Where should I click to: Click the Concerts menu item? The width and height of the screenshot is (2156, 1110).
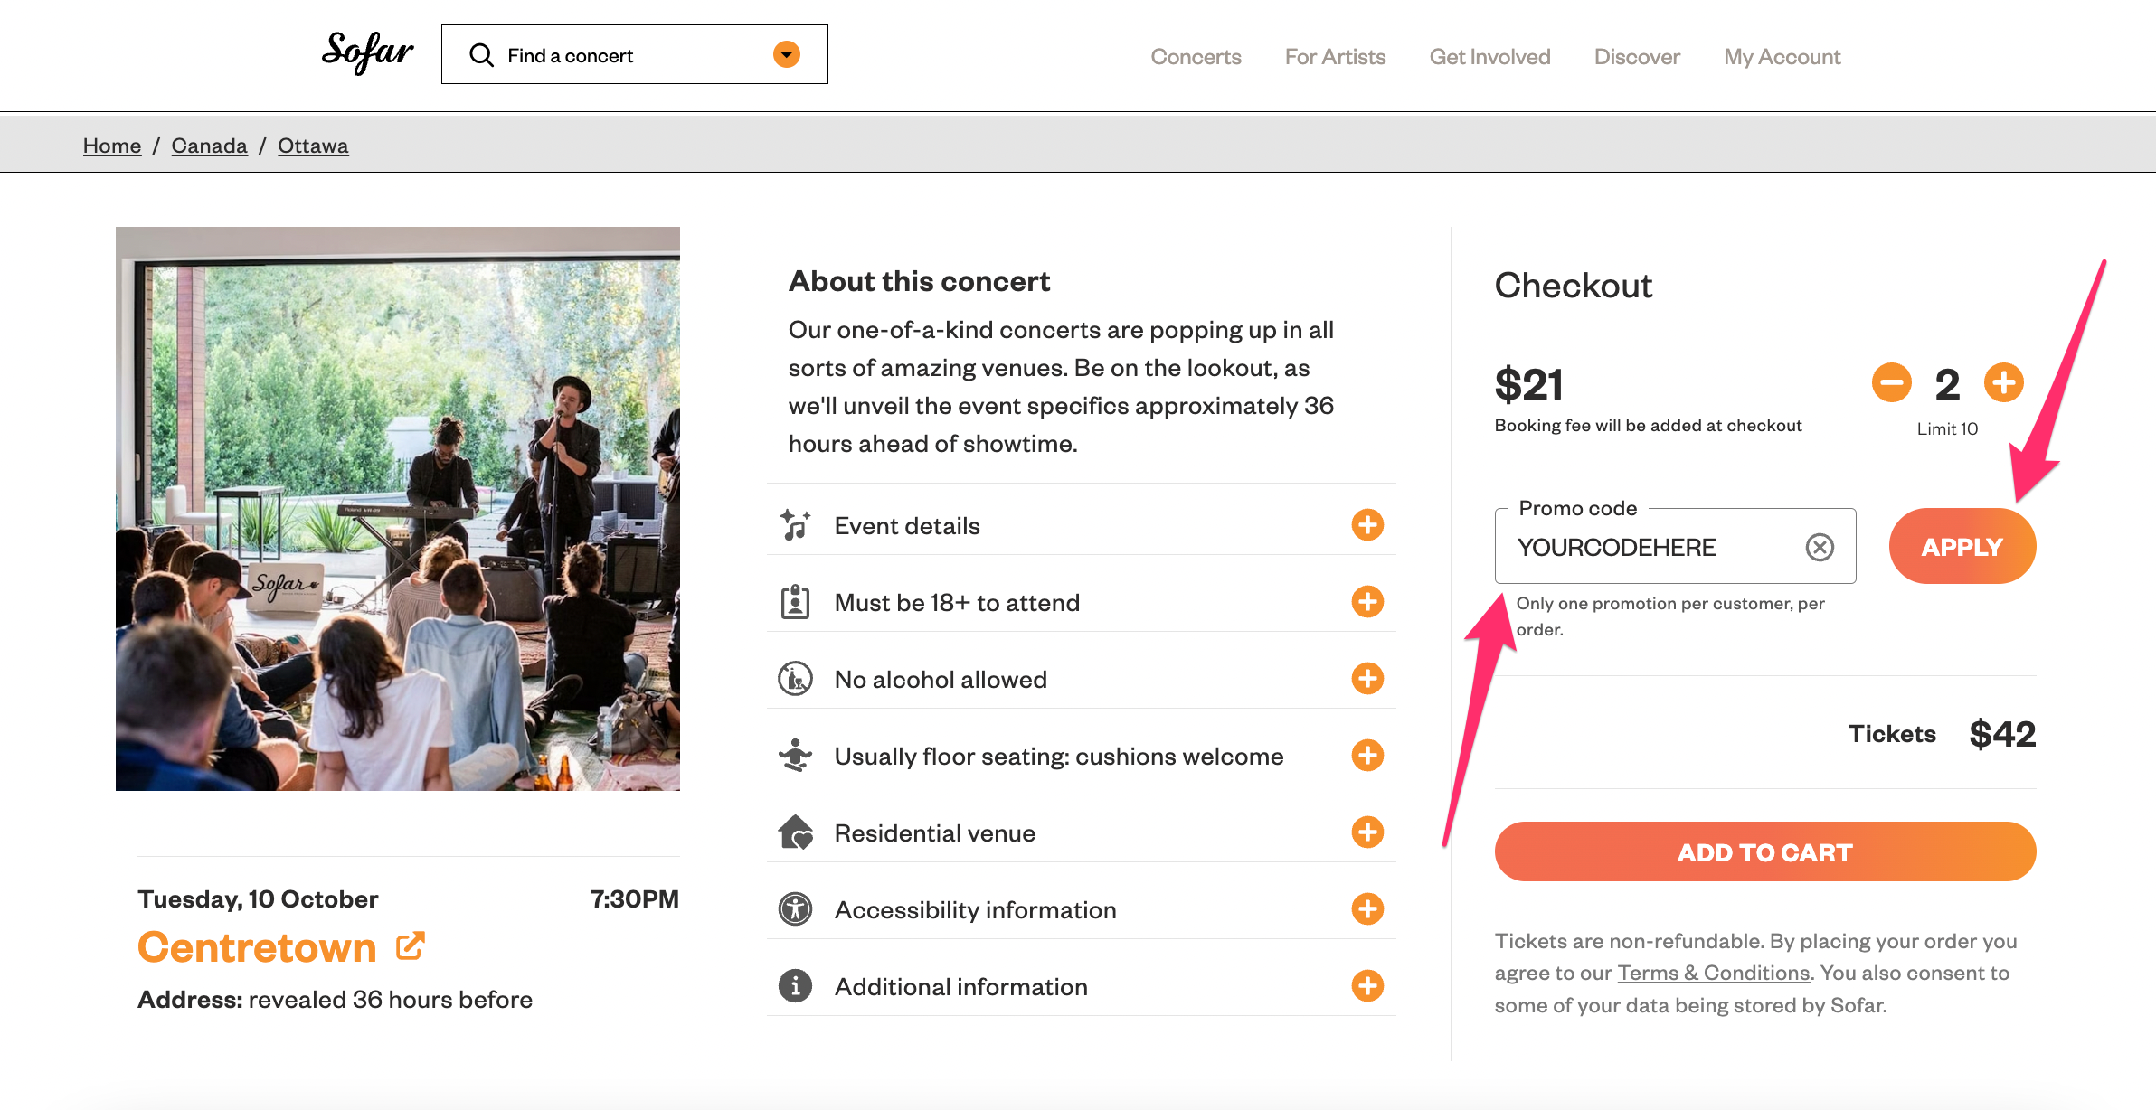pos(1196,55)
